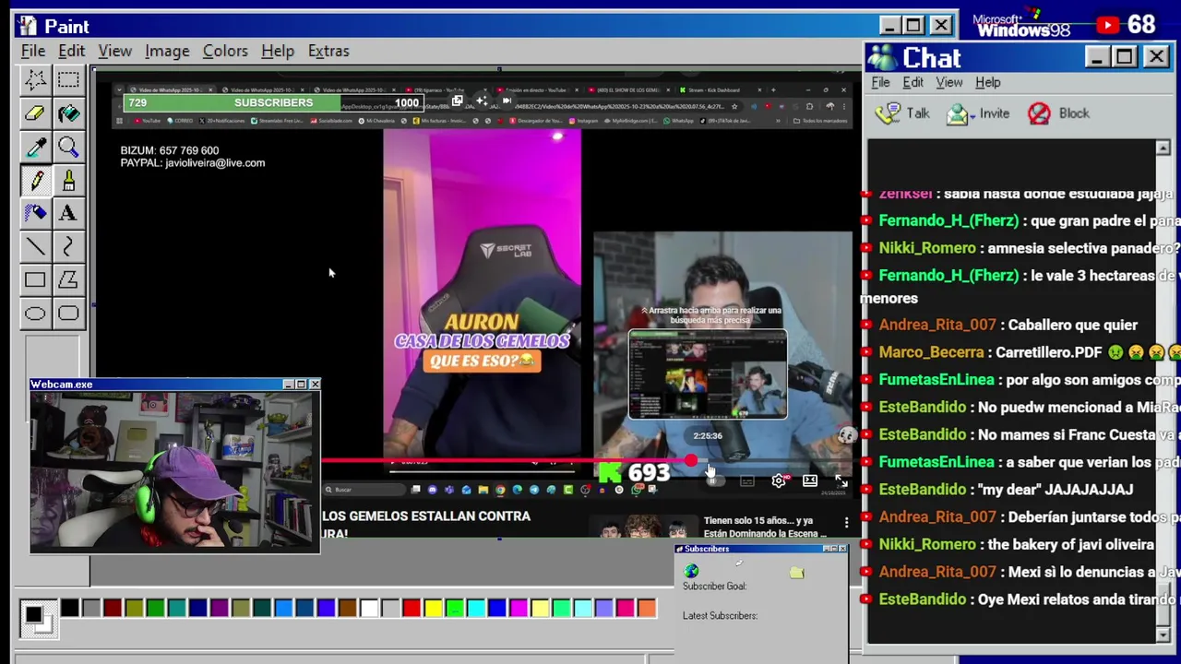1181x664 pixels.
Task: Open the Chat window Help menu
Action: click(987, 82)
